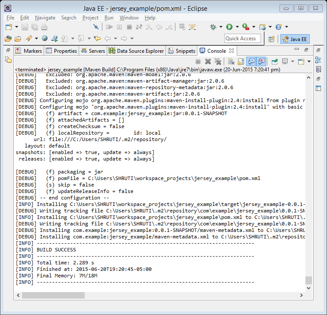Viewport: 327px width, 315px height.
Task: Click the Search flashlight icon
Action: [29, 39]
